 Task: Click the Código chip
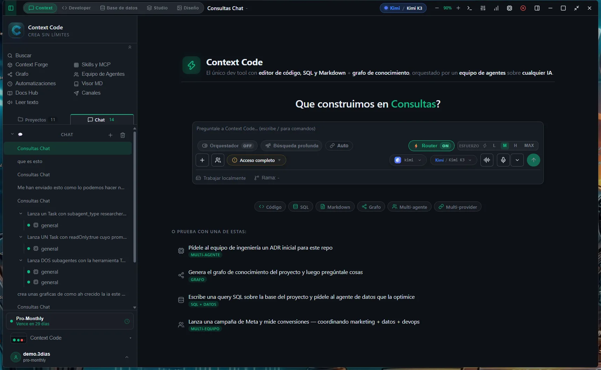pos(270,207)
